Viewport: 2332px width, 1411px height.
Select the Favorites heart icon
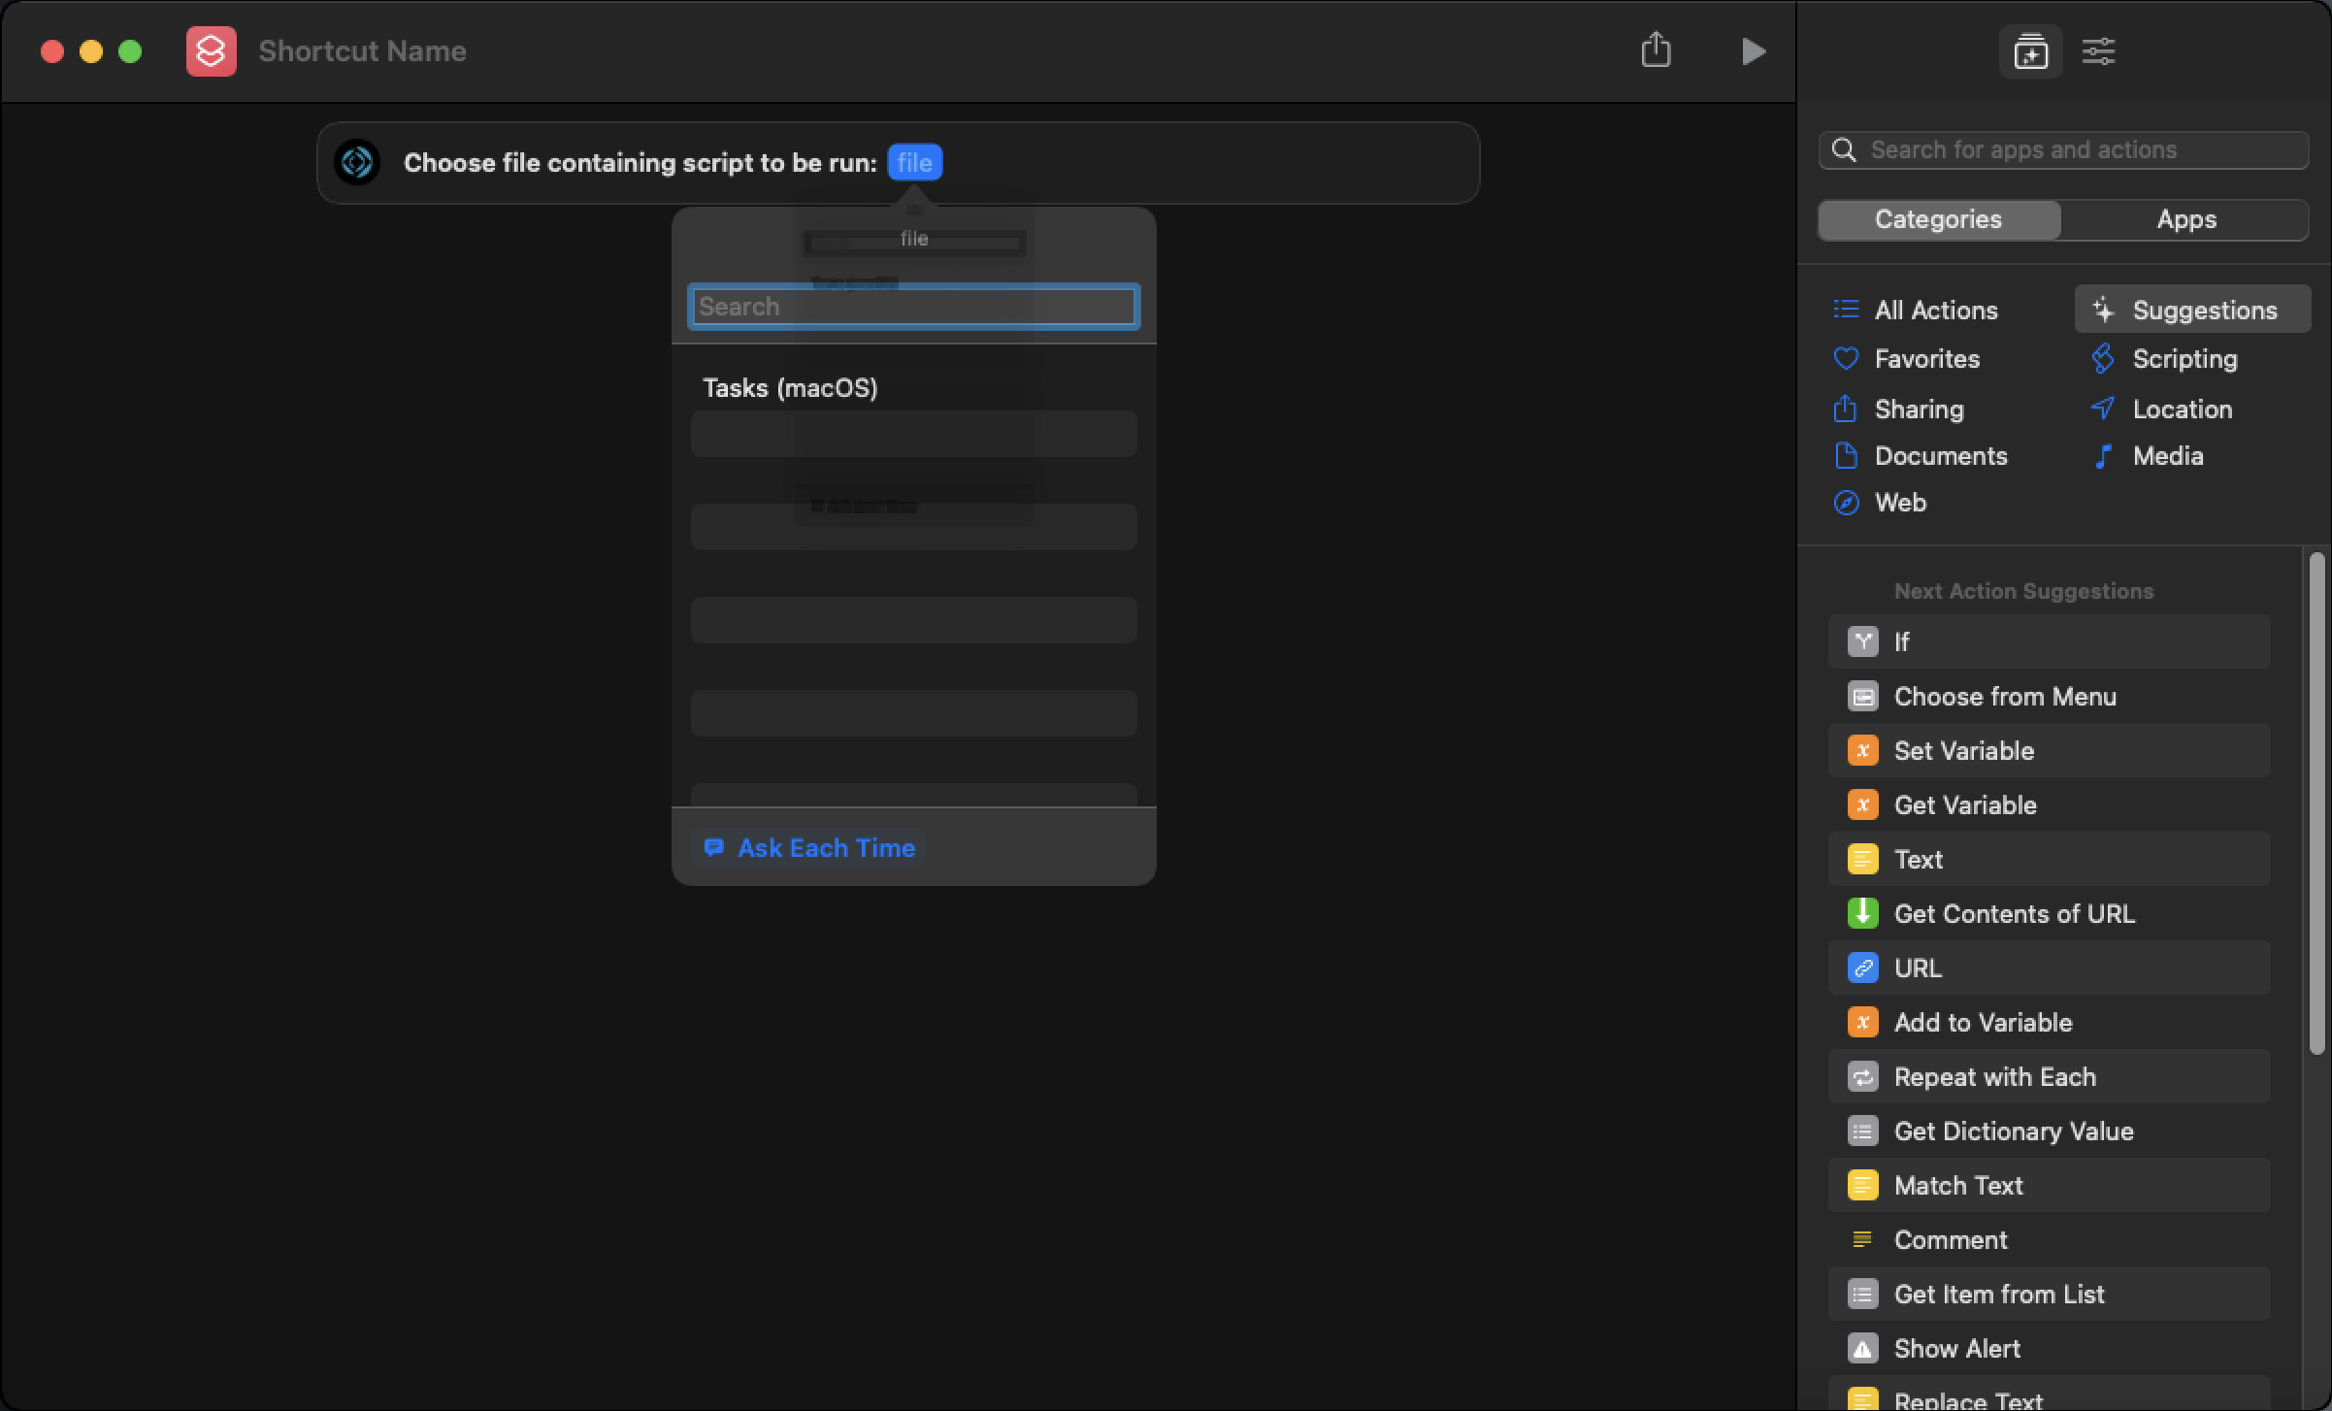pos(1847,358)
